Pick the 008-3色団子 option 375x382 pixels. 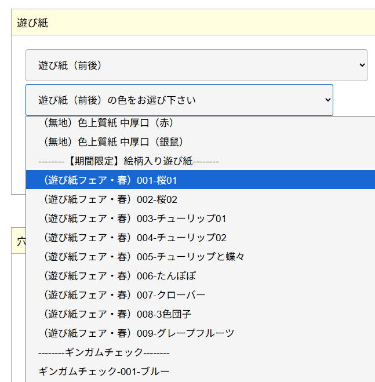117,314
